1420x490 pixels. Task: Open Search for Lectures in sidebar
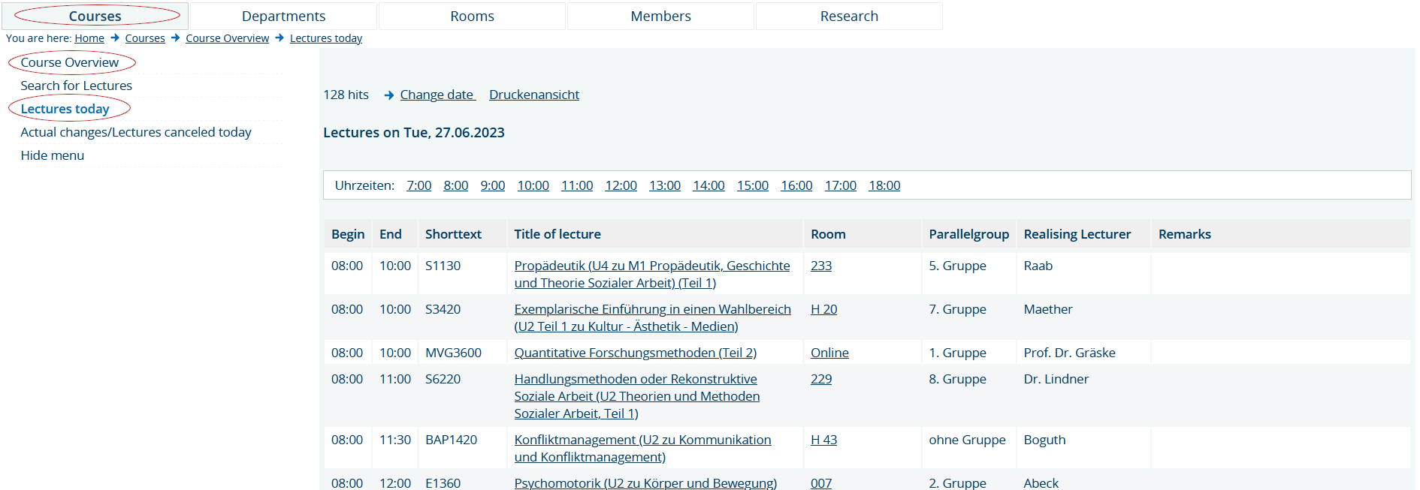[76, 86]
